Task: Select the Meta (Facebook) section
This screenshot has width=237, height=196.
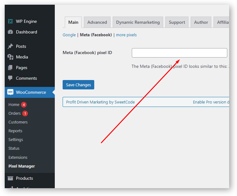Action: (96, 35)
